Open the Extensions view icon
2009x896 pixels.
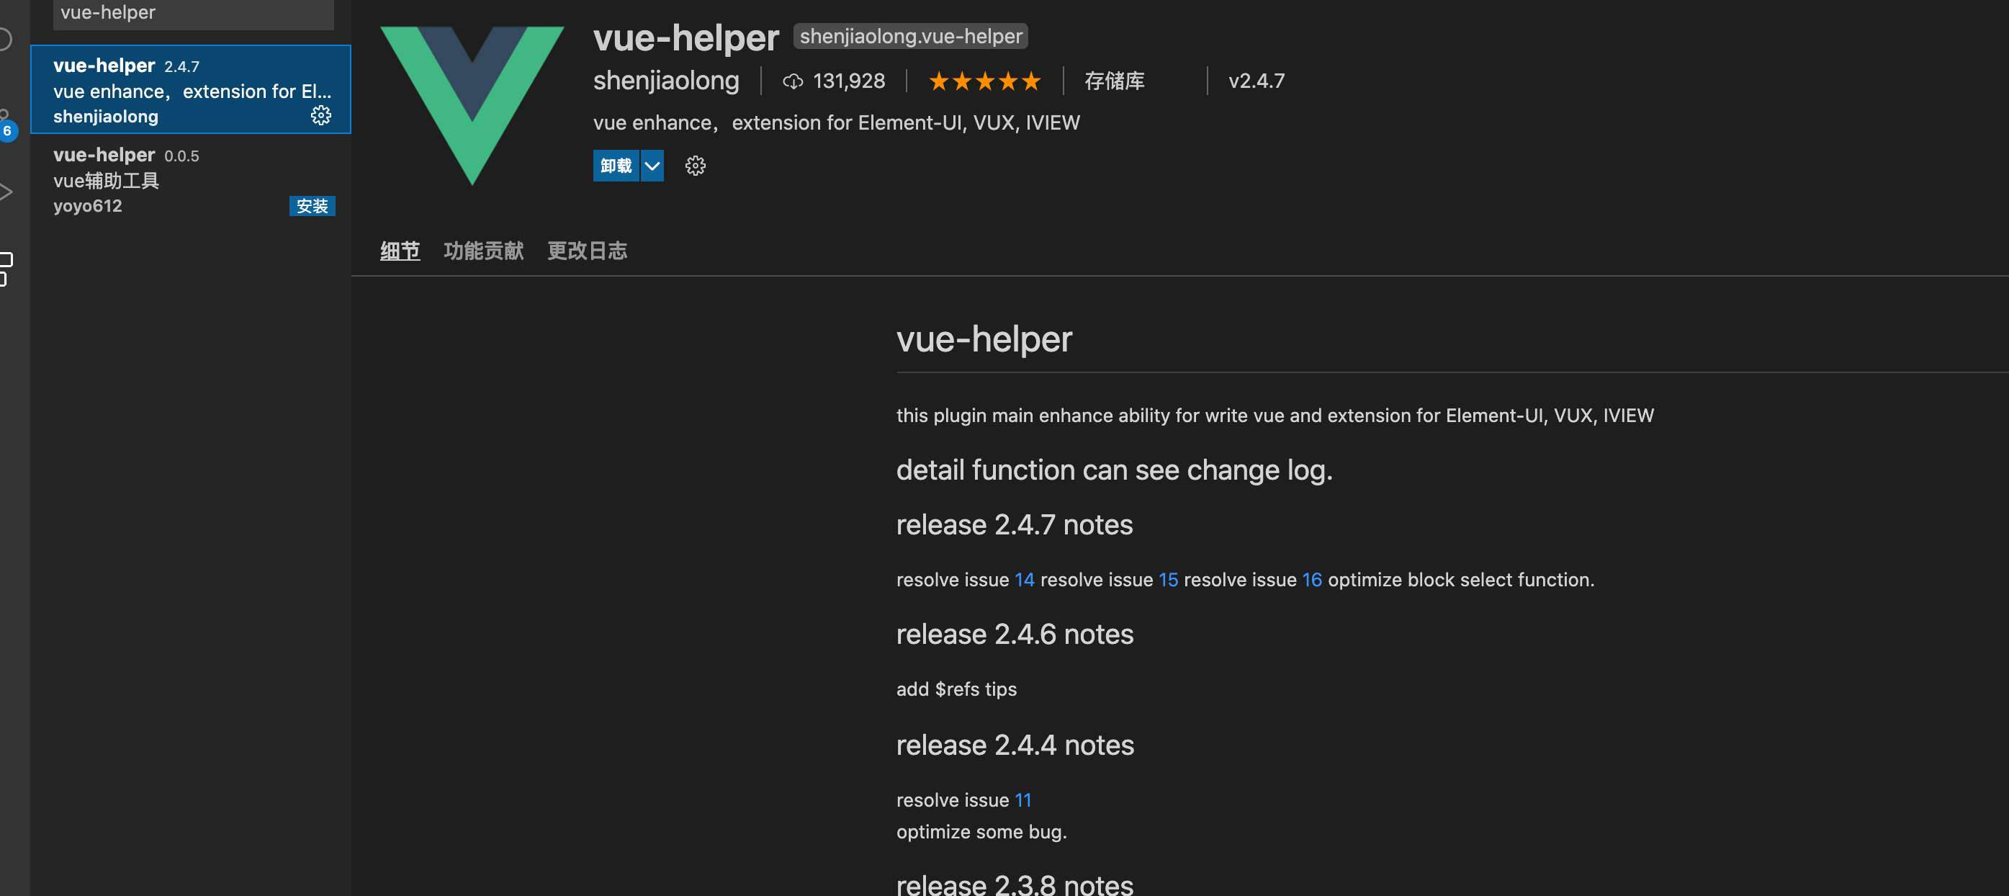(x=6, y=268)
